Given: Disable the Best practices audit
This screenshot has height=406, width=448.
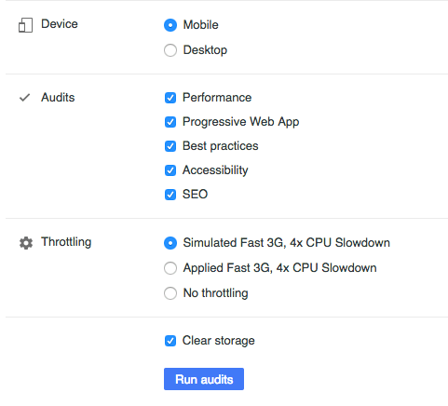Looking at the screenshot, I should pyautogui.click(x=170, y=146).
